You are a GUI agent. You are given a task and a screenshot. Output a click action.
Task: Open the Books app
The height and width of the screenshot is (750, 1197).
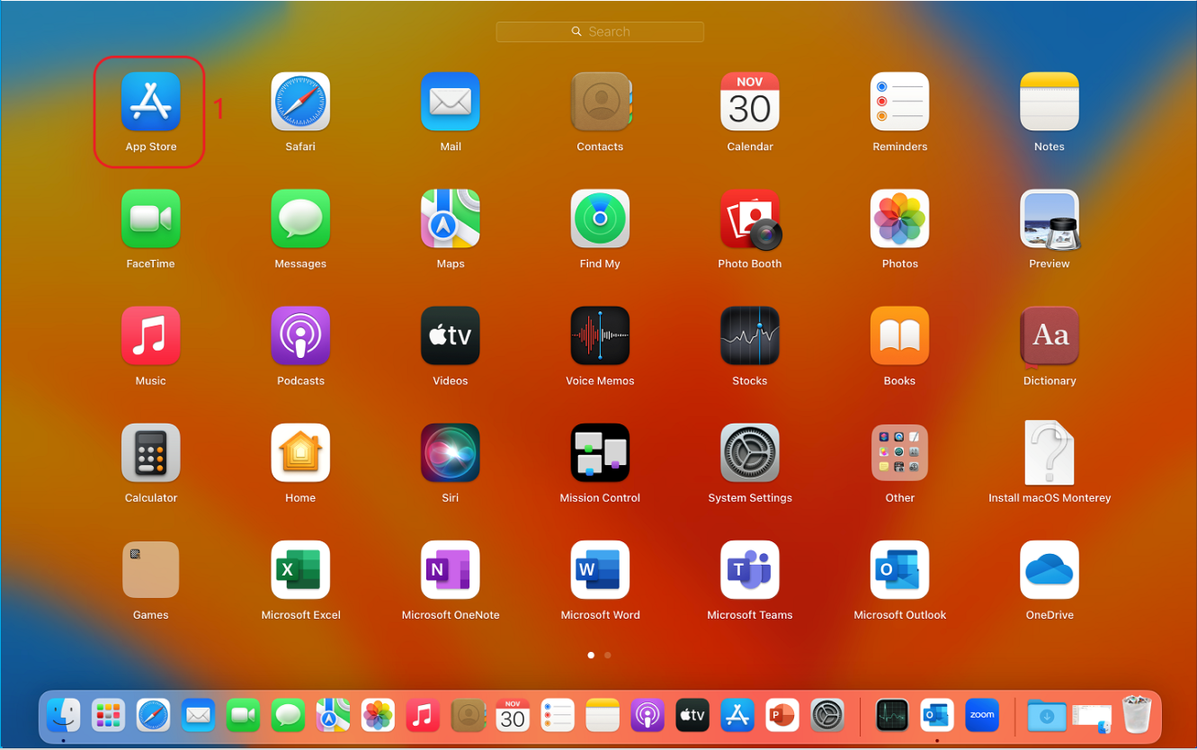click(899, 335)
